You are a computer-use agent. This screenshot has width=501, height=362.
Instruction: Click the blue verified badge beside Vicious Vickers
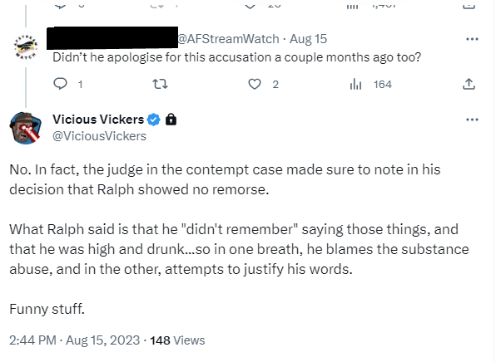154,120
